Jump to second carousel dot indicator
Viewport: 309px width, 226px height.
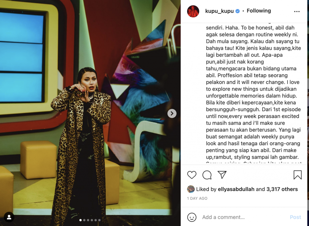tap(84, 220)
